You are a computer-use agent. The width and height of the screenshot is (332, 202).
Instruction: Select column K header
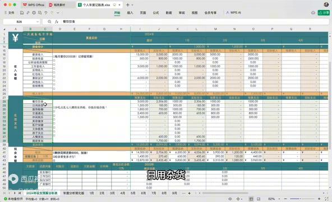pos(178,29)
